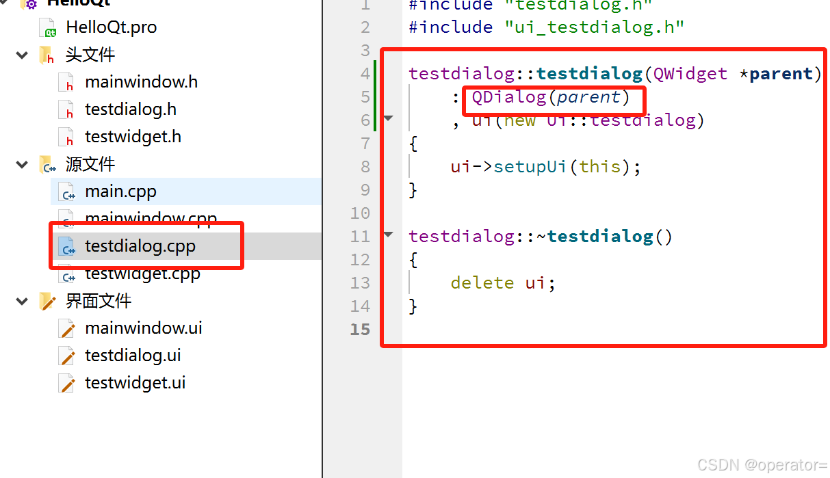Open testdialog.ui in the tree

pyautogui.click(x=133, y=356)
